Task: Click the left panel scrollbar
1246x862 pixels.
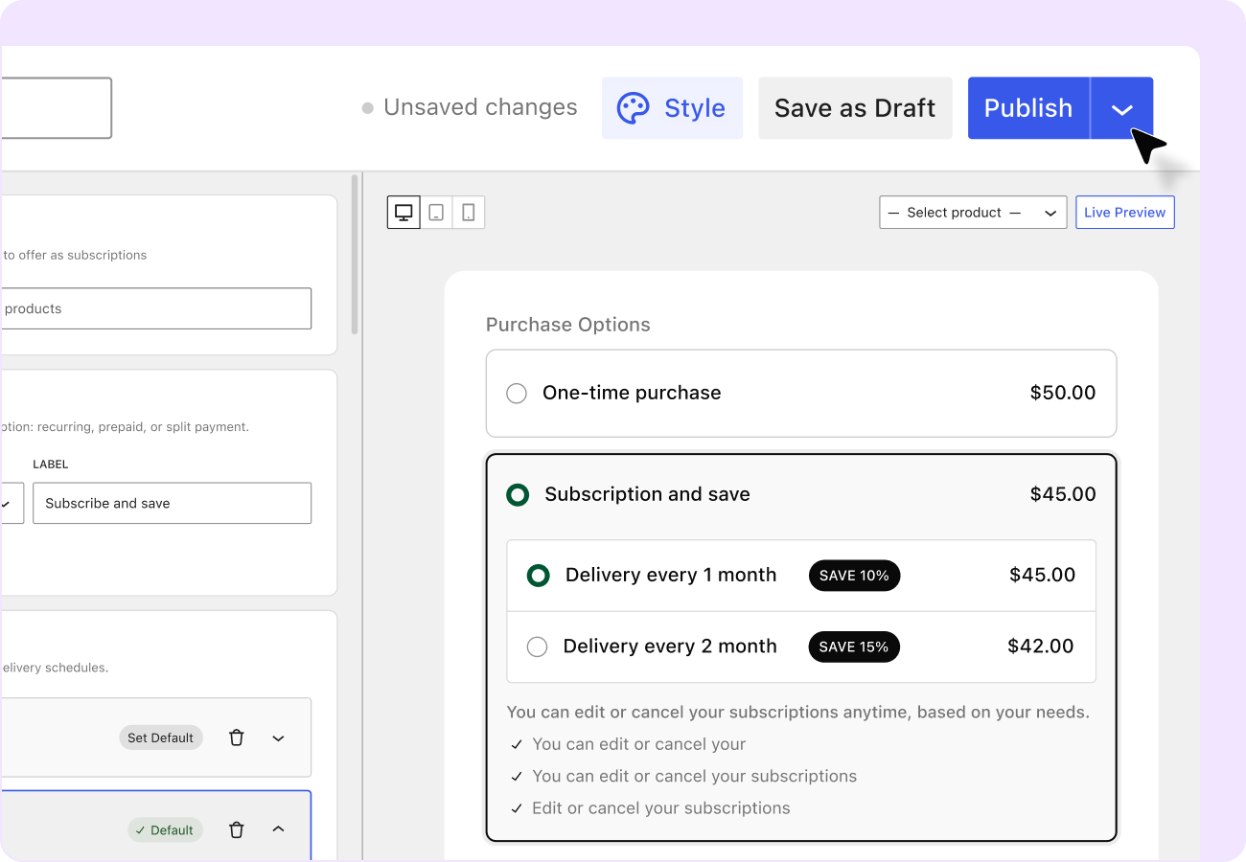Action: click(x=356, y=255)
